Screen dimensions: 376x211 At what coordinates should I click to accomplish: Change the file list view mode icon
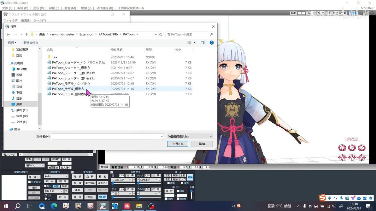point(190,42)
